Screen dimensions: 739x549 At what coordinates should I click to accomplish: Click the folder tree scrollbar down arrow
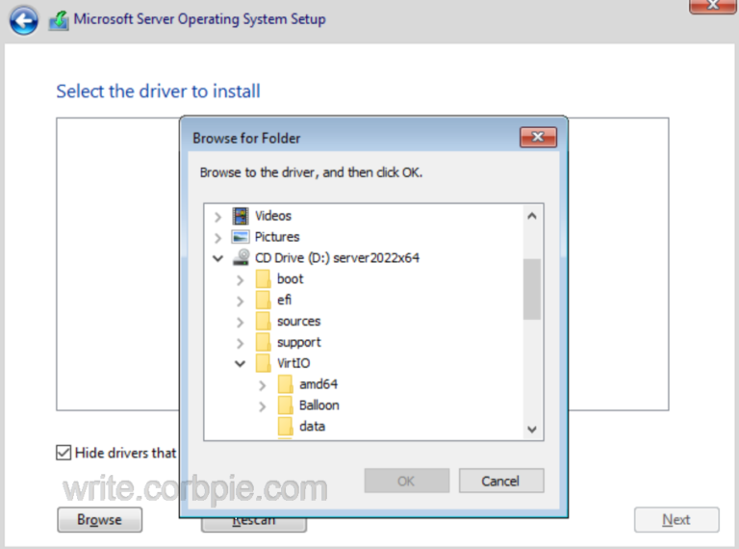click(532, 430)
